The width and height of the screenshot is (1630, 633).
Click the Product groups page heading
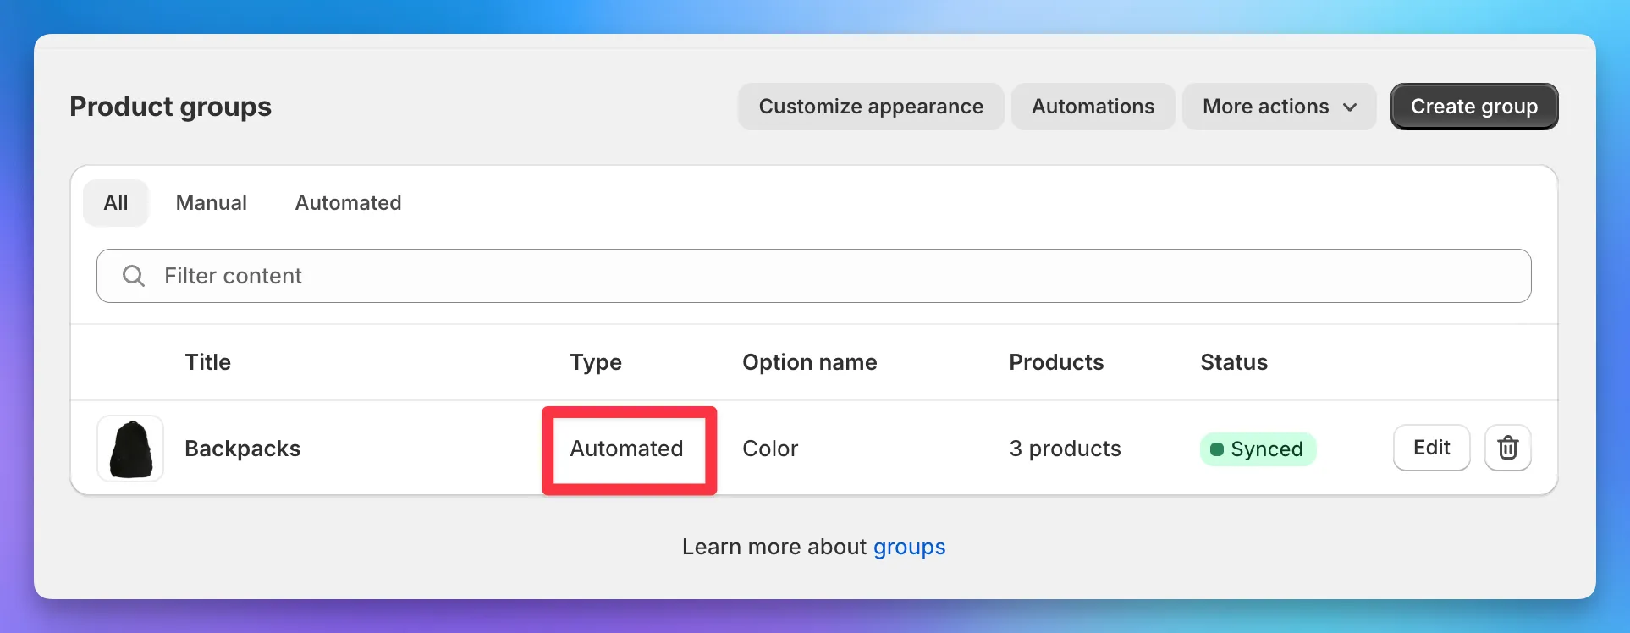pos(170,107)
